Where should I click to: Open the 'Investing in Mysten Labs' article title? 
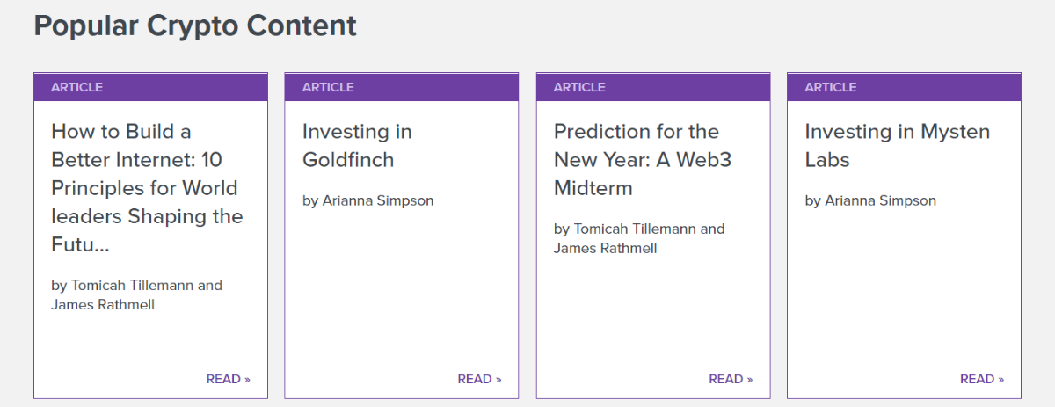click(897, 145)
